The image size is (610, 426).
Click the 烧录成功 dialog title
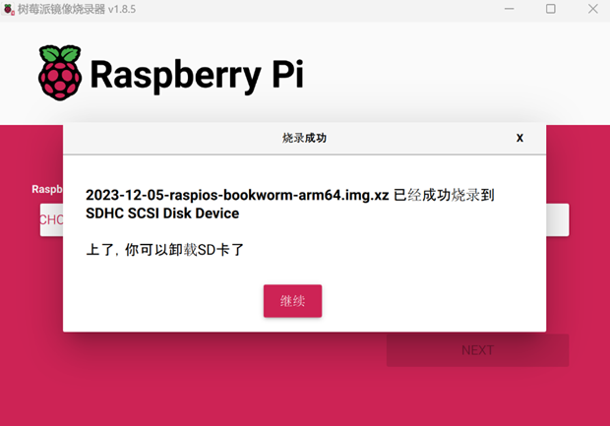click(304, 139)
